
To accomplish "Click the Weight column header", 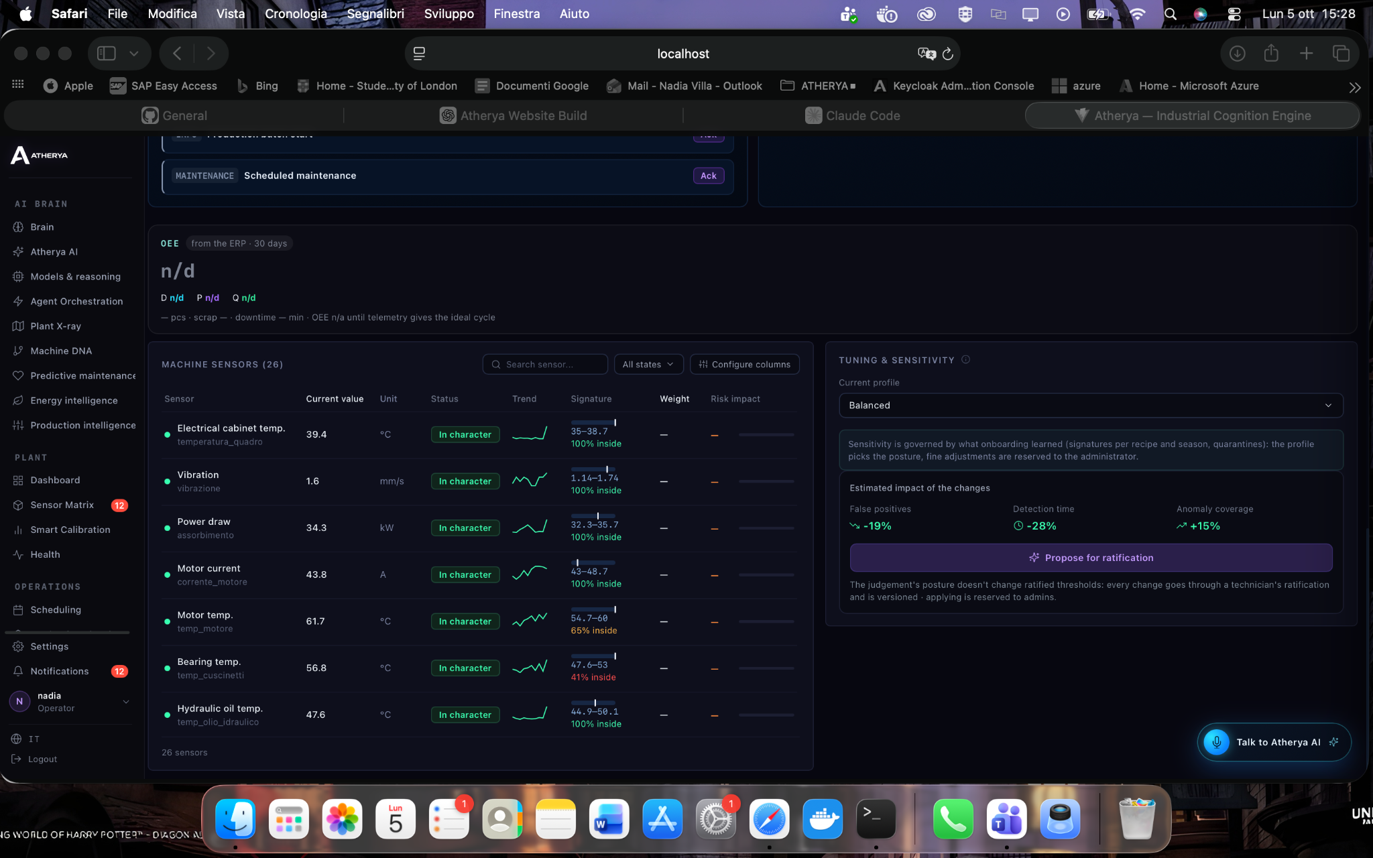I will [674, 399].
